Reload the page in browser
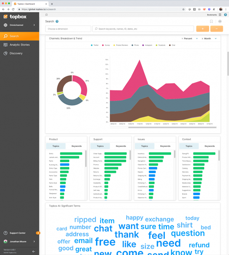 point(13,9)
